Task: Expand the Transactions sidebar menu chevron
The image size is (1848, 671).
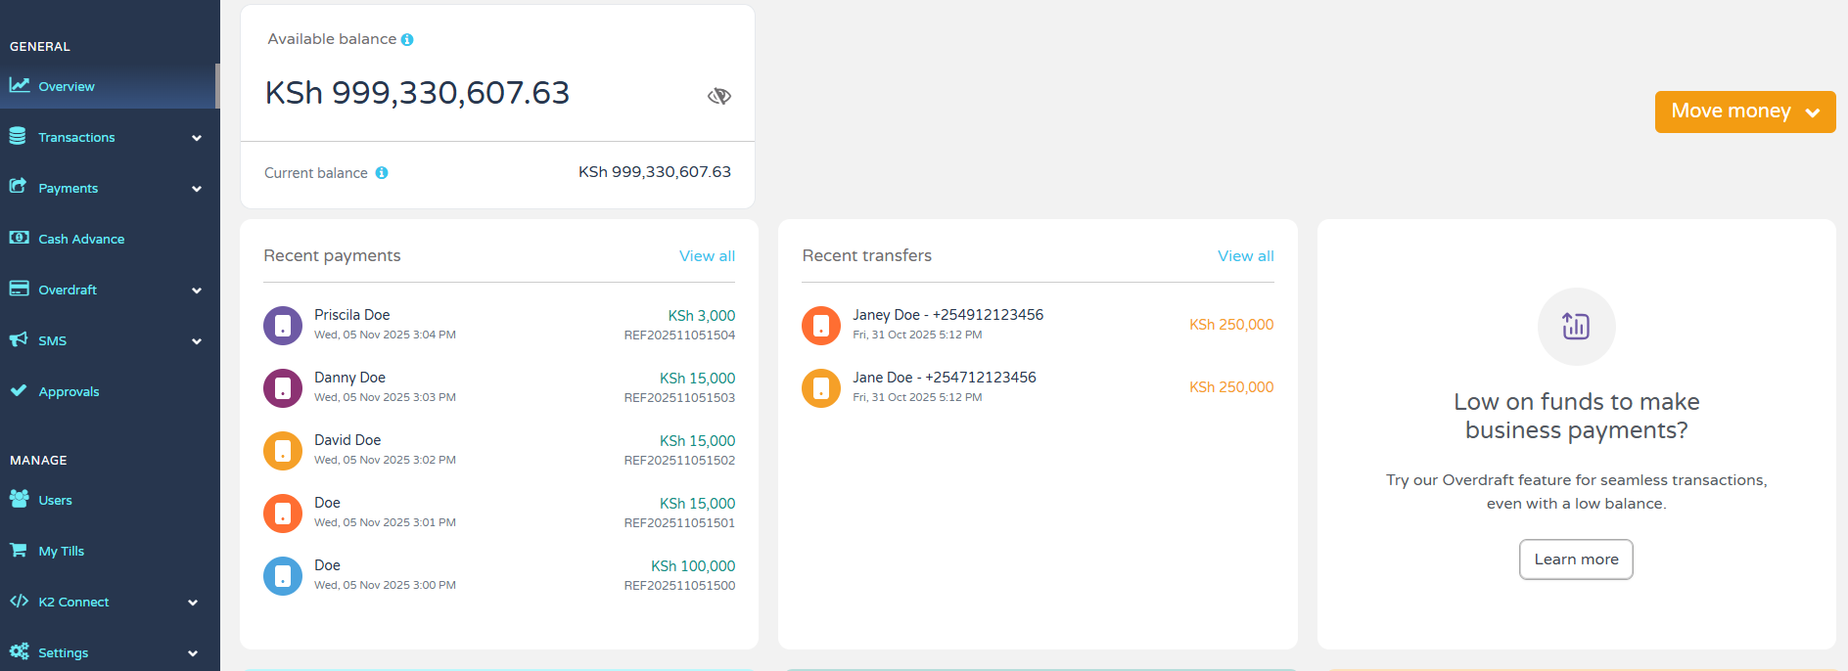Action: click(197, 138)
